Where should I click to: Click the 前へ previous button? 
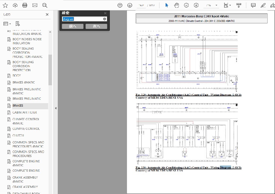click(73, 26)
